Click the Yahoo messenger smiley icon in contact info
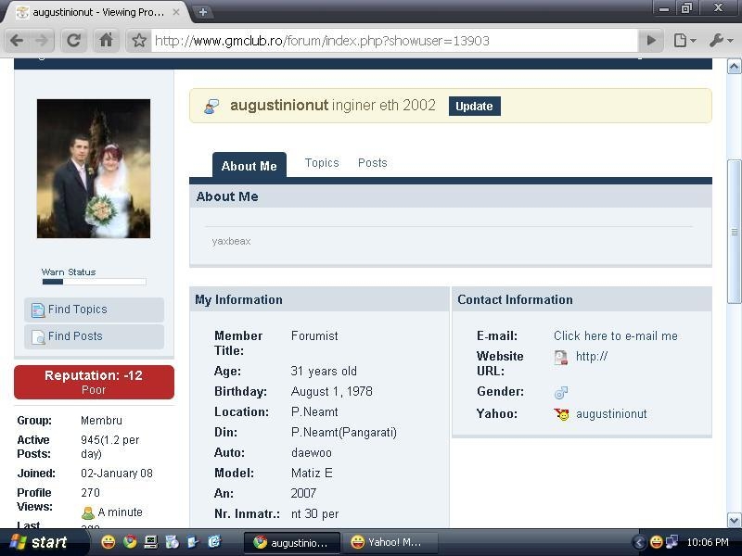This screenshot has height=556, width=742. (x=561, y=414)
